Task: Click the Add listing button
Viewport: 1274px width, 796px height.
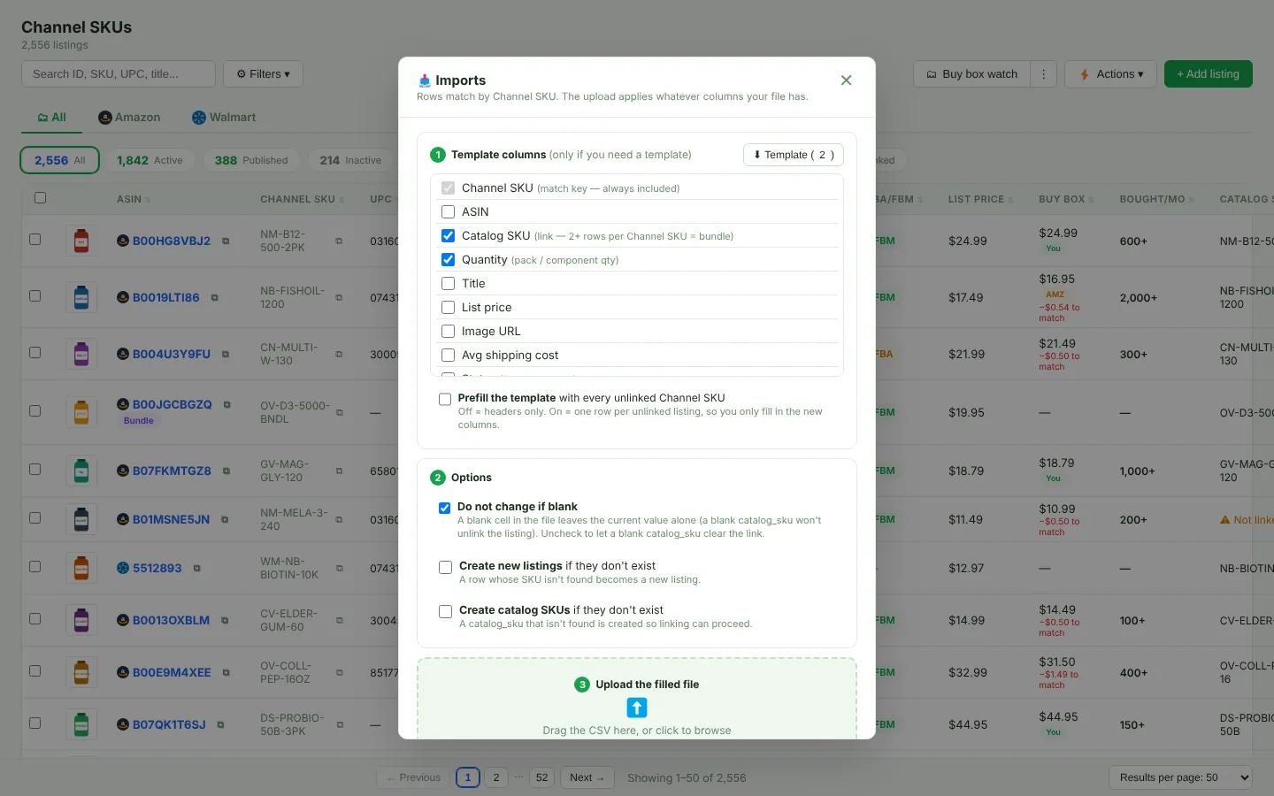Action: click(1209, 74)
